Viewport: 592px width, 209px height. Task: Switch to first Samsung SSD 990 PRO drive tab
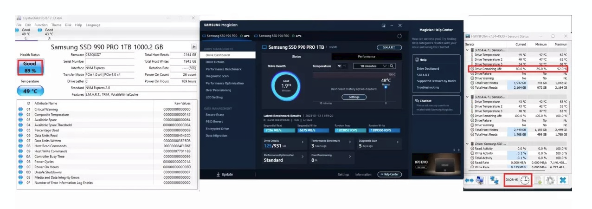(227, 36)
